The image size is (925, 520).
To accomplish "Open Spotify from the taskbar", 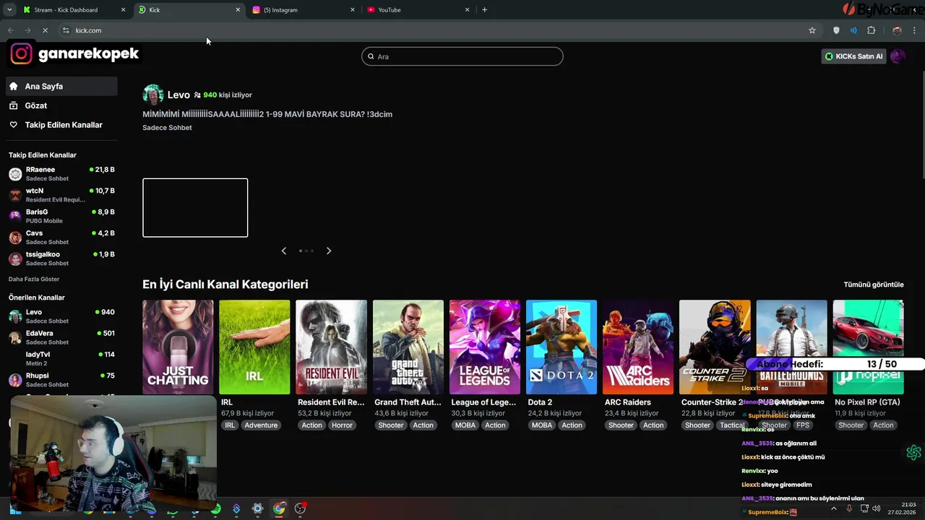I will 215,508.
